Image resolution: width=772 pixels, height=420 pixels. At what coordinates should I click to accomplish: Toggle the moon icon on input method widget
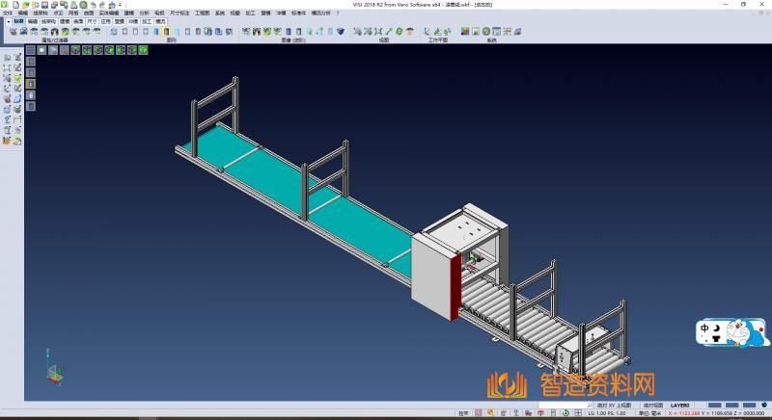719,328
